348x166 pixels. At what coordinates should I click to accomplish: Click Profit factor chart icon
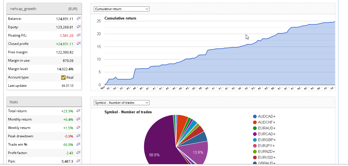[78, 153]
